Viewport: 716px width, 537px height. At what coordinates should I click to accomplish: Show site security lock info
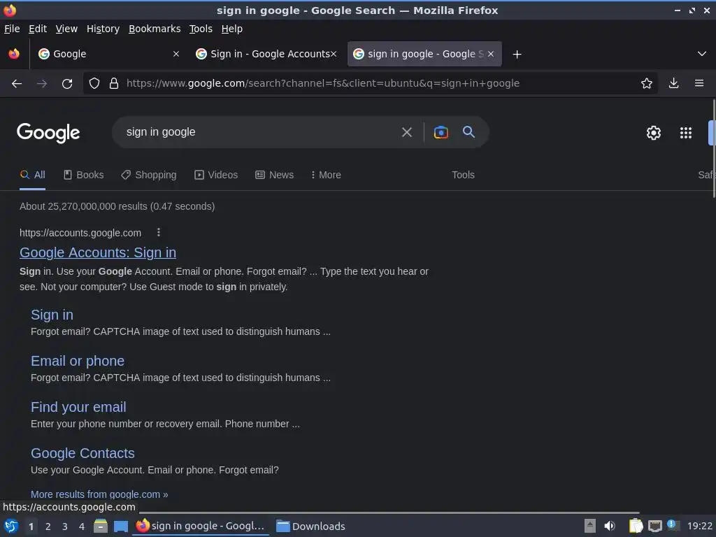click(114, 84)
